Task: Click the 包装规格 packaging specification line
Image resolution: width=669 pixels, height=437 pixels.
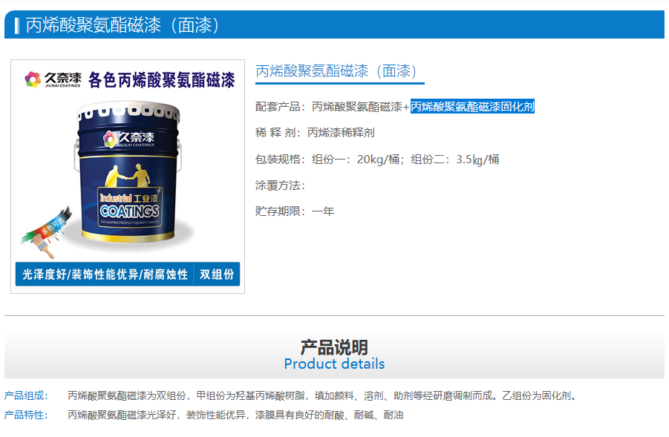Action: coord(377,160)
